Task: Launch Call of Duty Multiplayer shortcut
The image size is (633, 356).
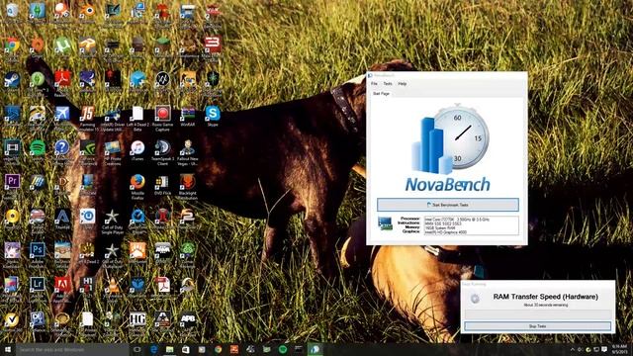Action: pyautogui.click(x=112, y=251)
